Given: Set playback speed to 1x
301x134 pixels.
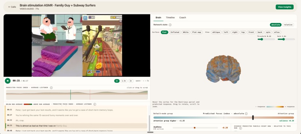Looking at the screenshot, I should 117,81.
